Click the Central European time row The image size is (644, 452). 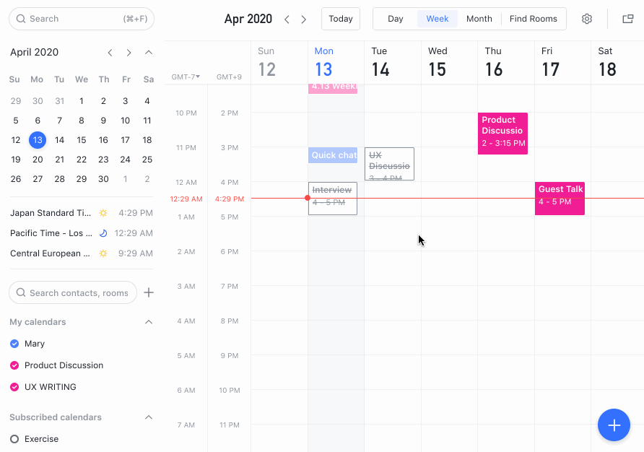click(x=82, y=253)
